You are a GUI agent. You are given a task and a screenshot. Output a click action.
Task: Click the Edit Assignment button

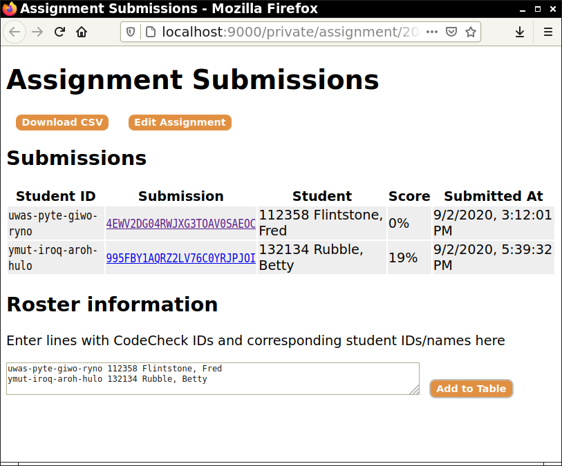[180, 122]
